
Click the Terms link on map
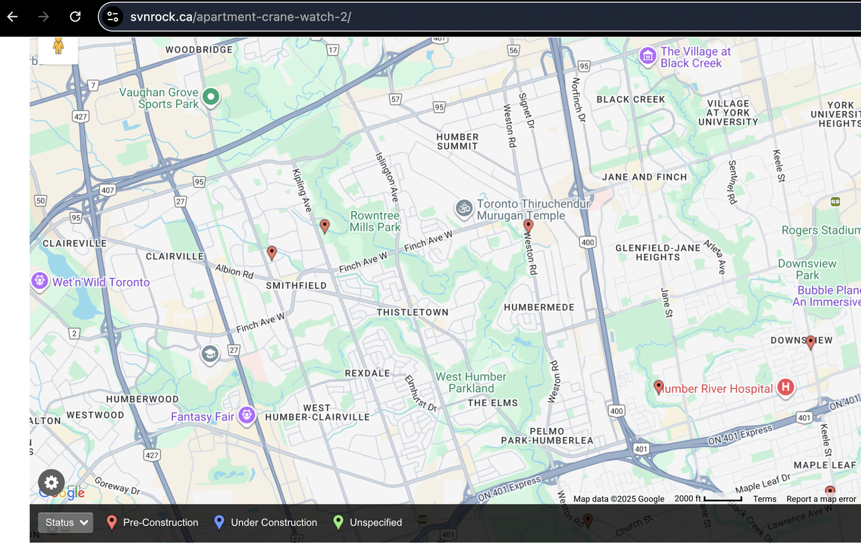click(764, 499)
